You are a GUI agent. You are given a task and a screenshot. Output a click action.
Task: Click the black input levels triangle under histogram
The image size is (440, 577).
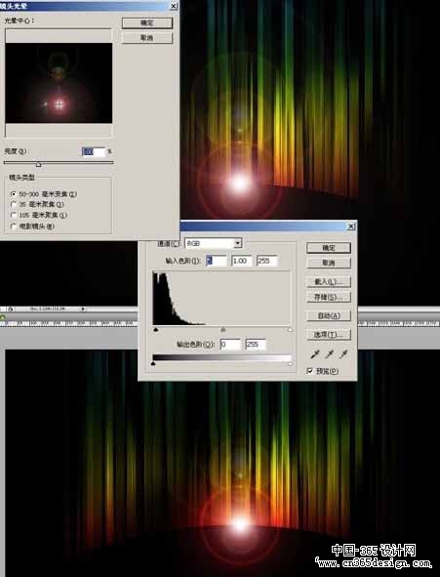(156, 330)
